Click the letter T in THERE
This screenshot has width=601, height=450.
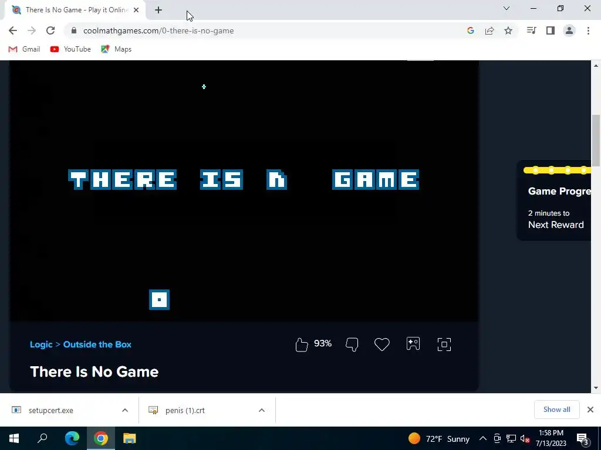pos(79,179)
